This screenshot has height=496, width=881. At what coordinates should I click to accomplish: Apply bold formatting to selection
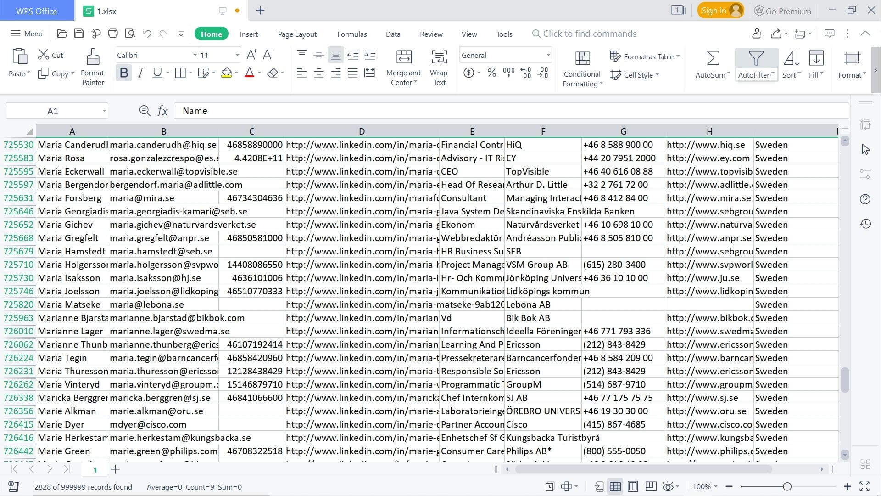tap(123, 72)
